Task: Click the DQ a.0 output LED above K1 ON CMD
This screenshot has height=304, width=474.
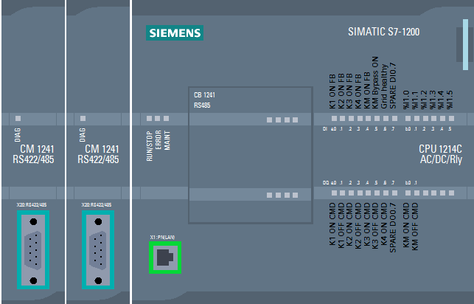Action: coord(334,193)
